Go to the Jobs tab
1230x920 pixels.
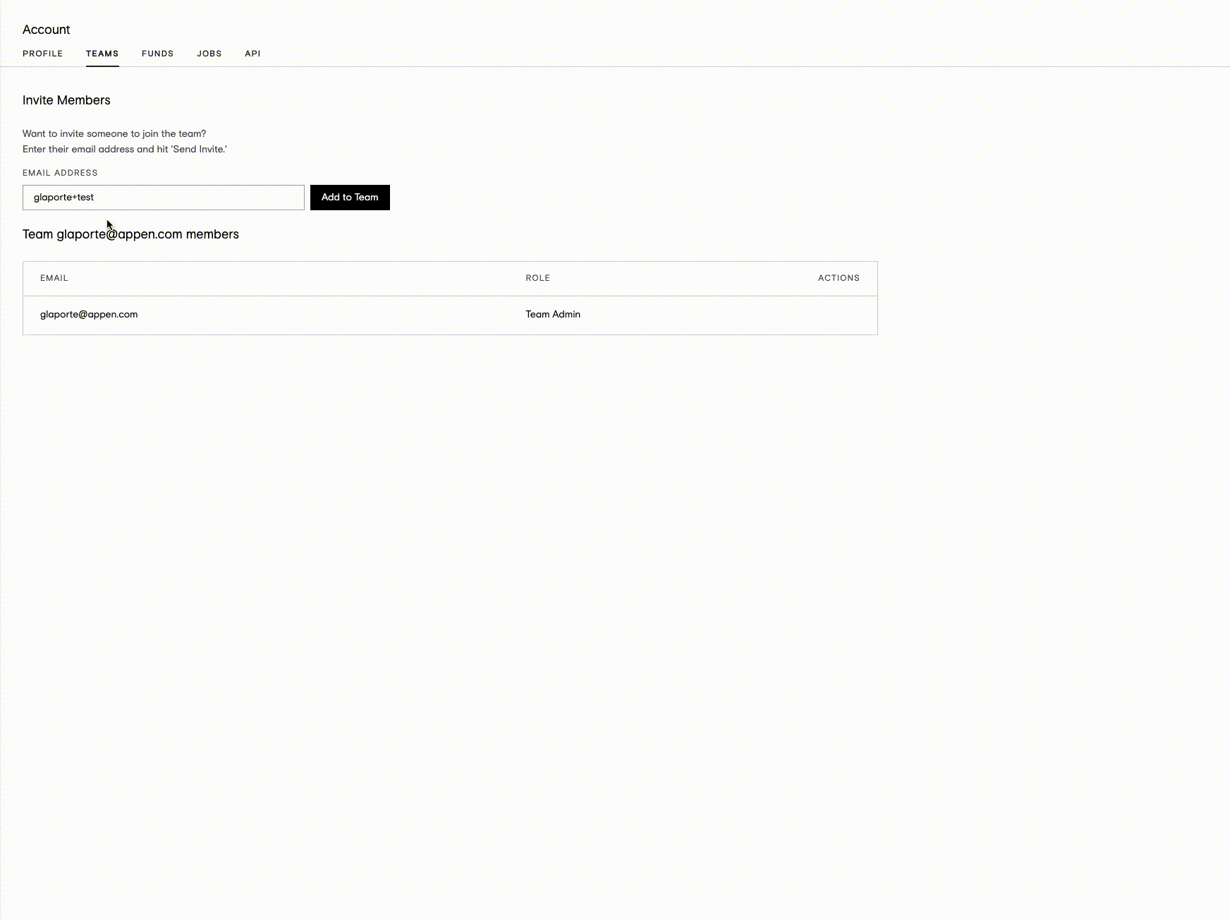209,54
